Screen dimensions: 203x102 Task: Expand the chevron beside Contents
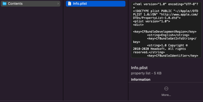[58, 4]
